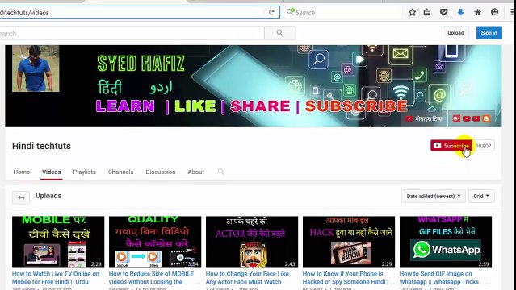This screenshot has height=290, width=516.
Task: Click the Blogger icon on banner
Action: 486,118
